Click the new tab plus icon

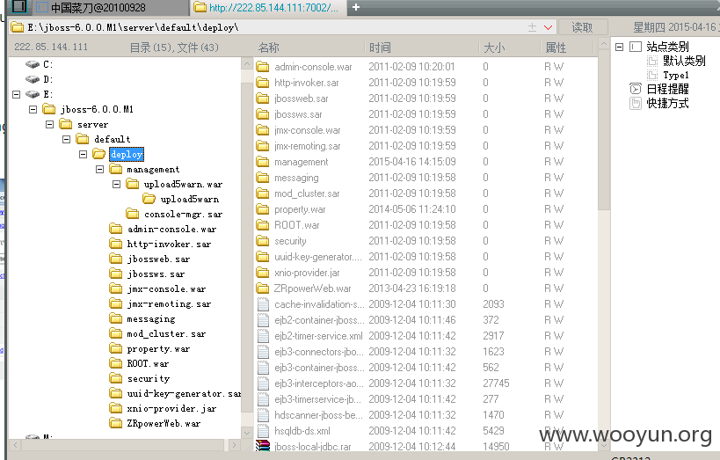(356, 7)
